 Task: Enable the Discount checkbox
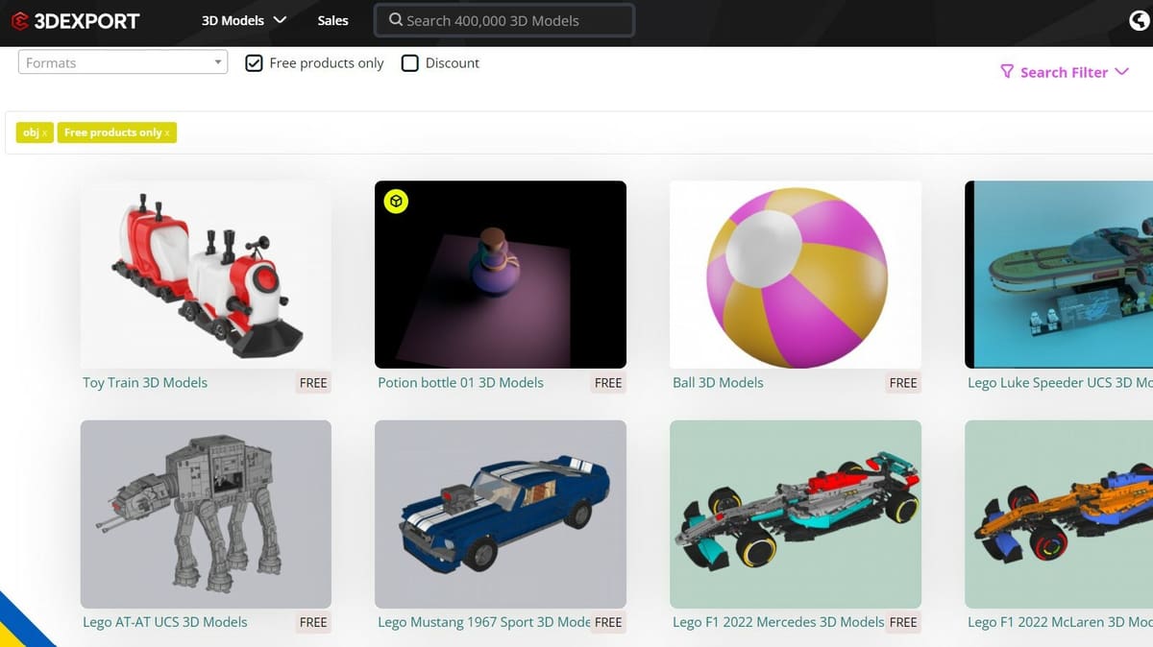(x=409, y=63)
